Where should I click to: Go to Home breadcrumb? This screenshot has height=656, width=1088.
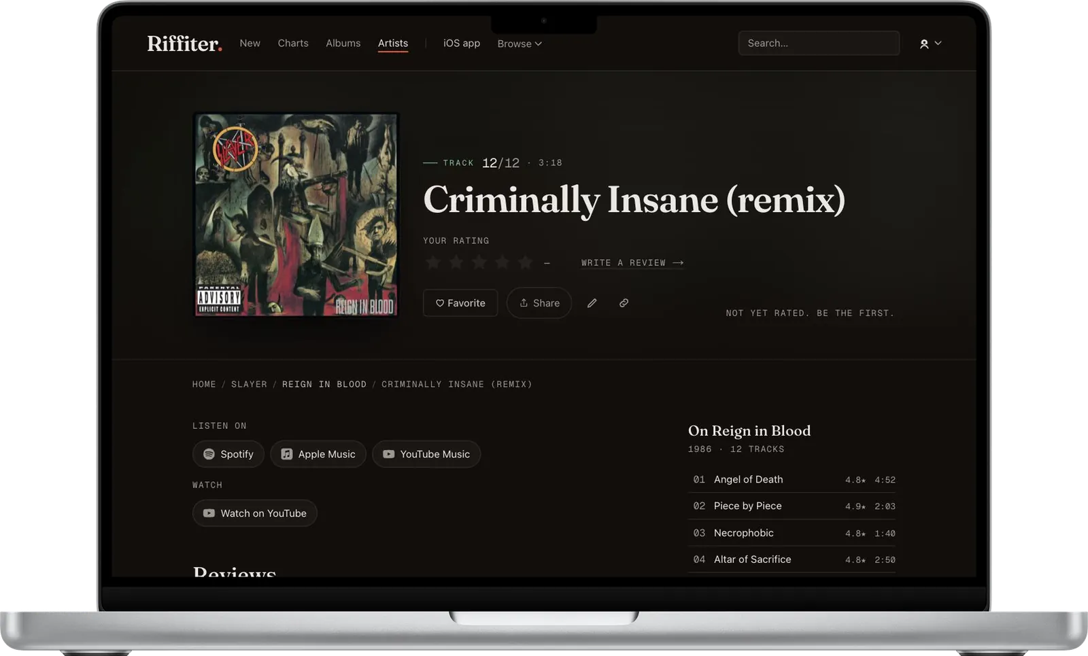click(x=204, y=384)
